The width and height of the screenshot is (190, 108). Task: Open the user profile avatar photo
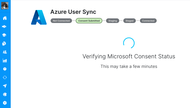pyautogui.click(x=5, y=6)
